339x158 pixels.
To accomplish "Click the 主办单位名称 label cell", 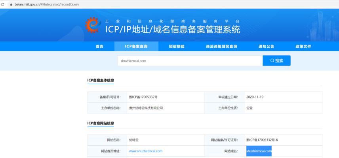I will [107, 108].
